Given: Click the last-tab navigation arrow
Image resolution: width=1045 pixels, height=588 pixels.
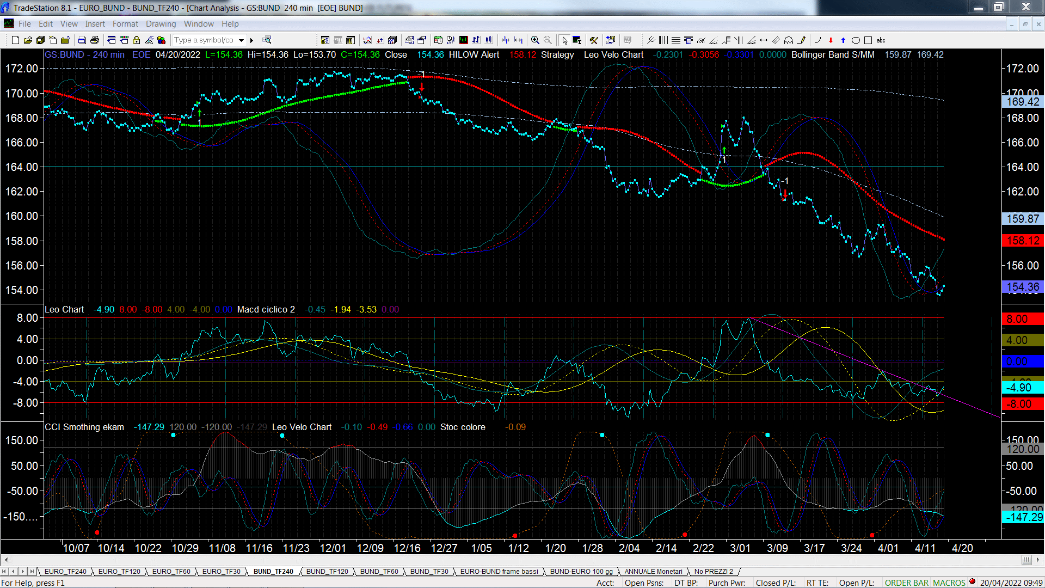Looking at the screenshot, I should click(32, 571).
